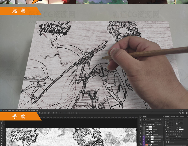Open the Brush settings panel icon

141,124
